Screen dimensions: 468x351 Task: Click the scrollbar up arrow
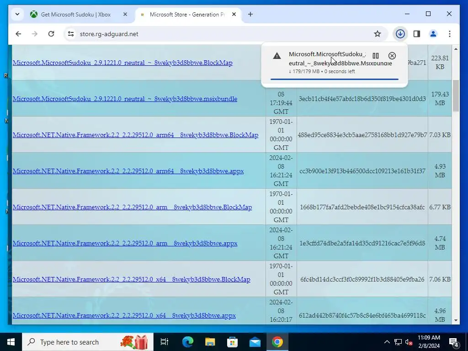pos(456,48)
